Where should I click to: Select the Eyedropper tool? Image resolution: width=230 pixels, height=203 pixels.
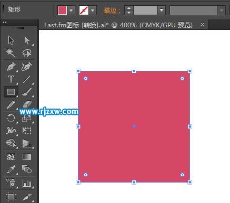coord(11,169)
